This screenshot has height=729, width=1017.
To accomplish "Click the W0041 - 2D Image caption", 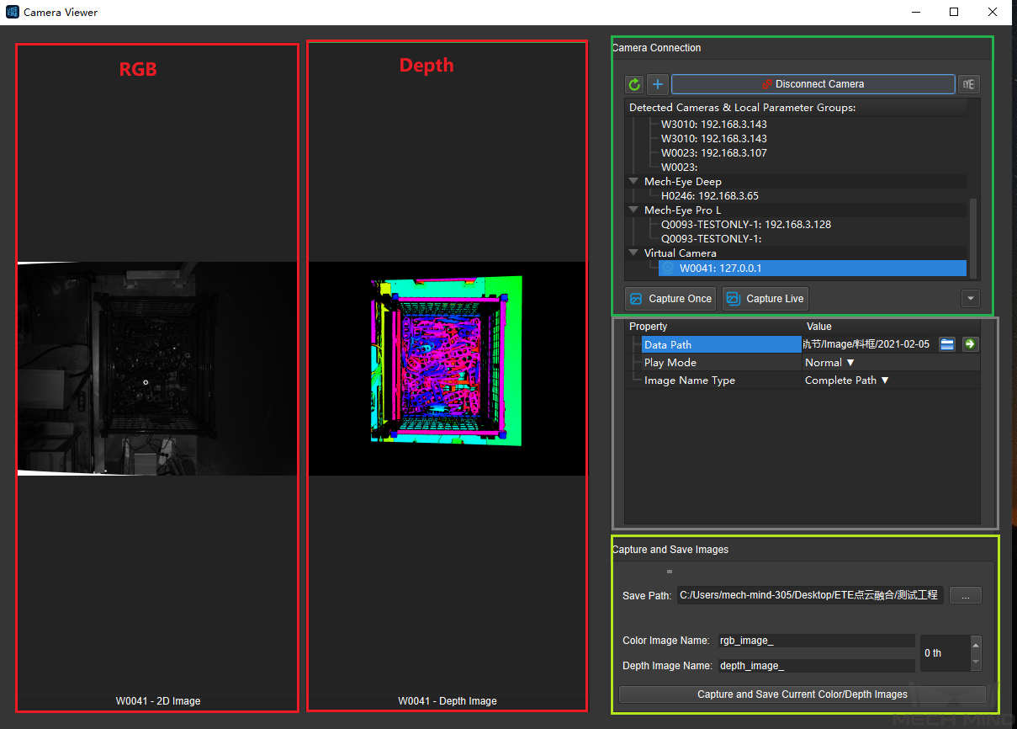I will 158,701.
